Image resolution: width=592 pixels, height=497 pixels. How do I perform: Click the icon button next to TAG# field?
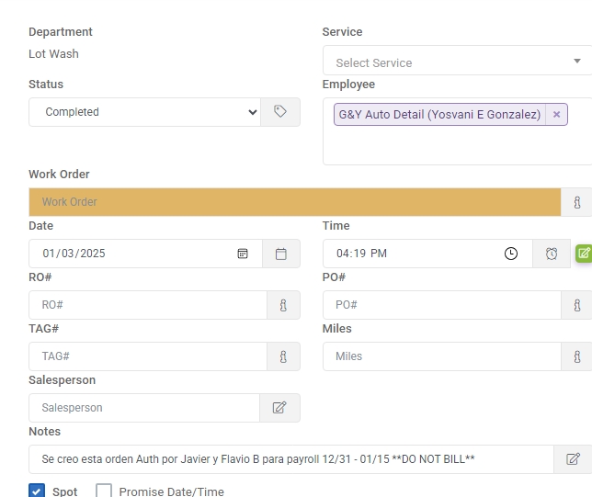point(283,356)
